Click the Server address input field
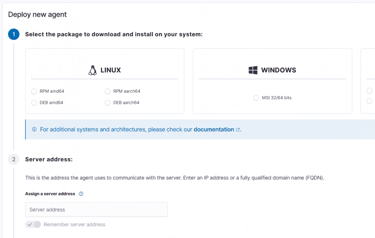Image resolution: width=375 pixels, height=238 pixels. click(x=96, y=209)
